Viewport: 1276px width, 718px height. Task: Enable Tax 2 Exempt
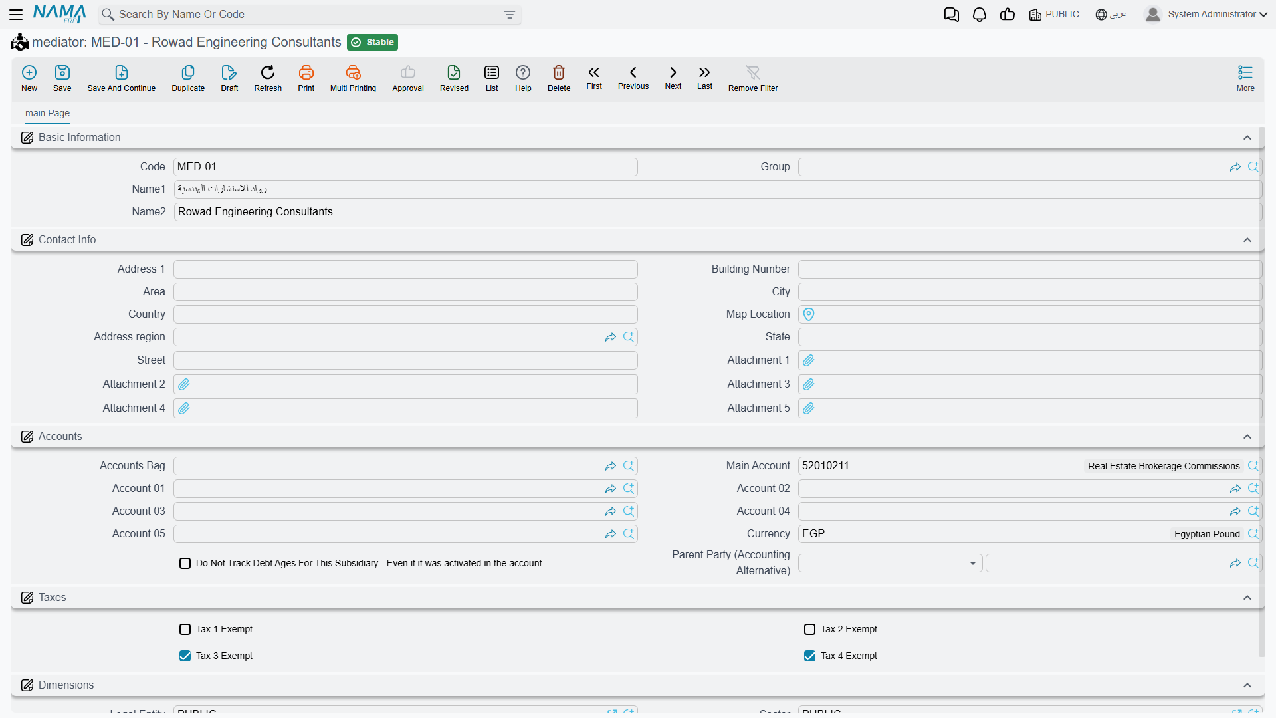coord(810,630)
